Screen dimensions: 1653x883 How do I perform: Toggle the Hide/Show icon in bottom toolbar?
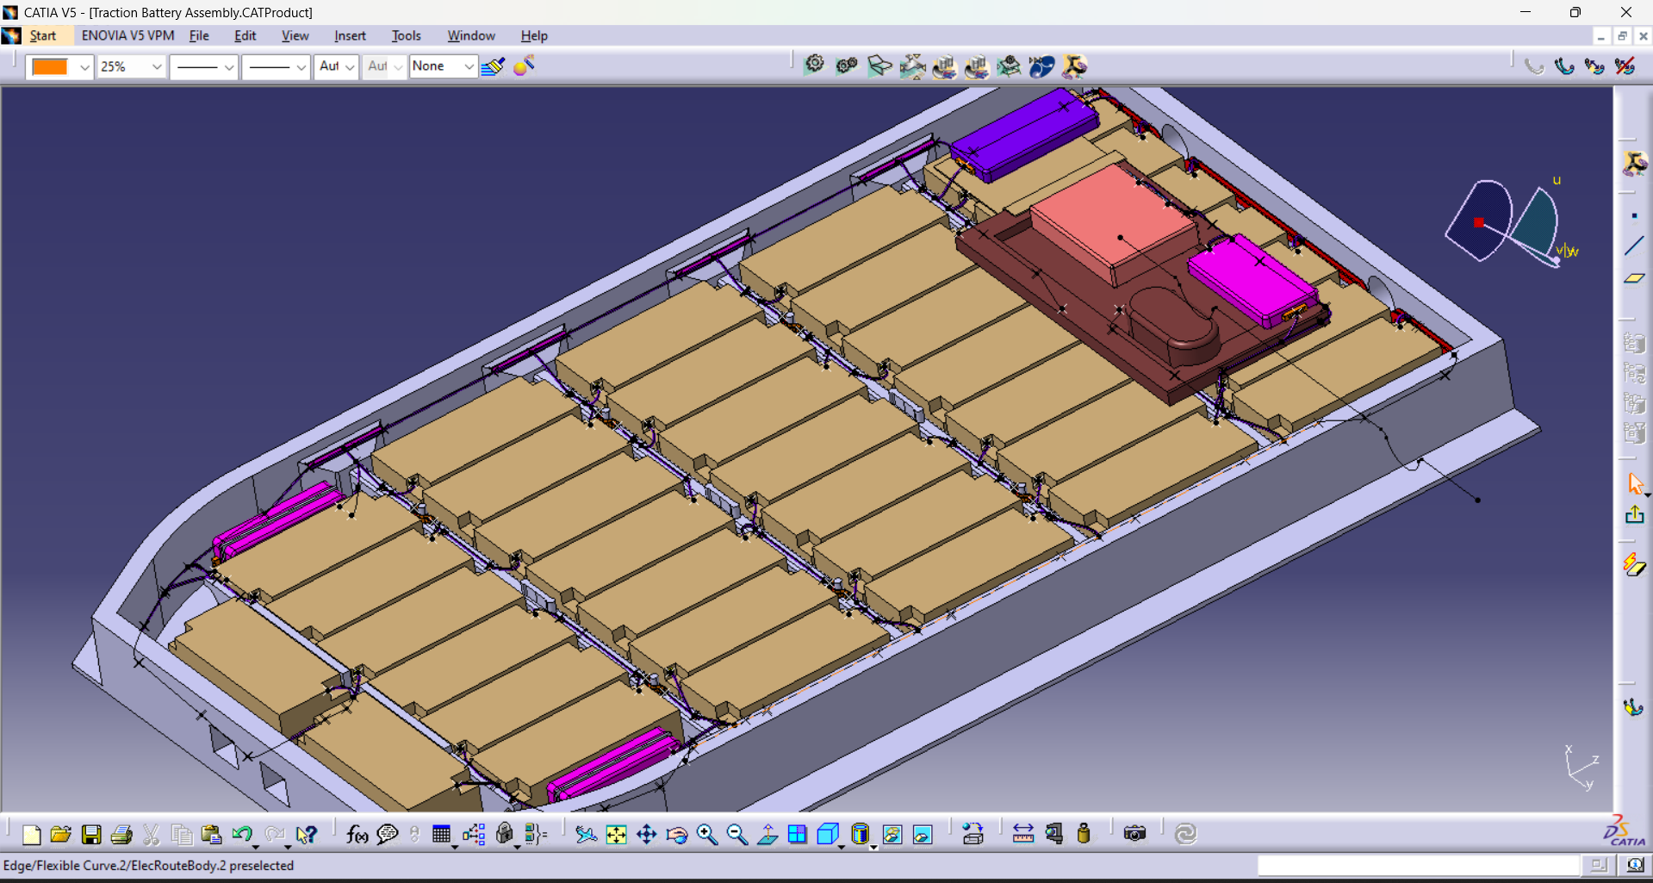[x=892, y=834]
